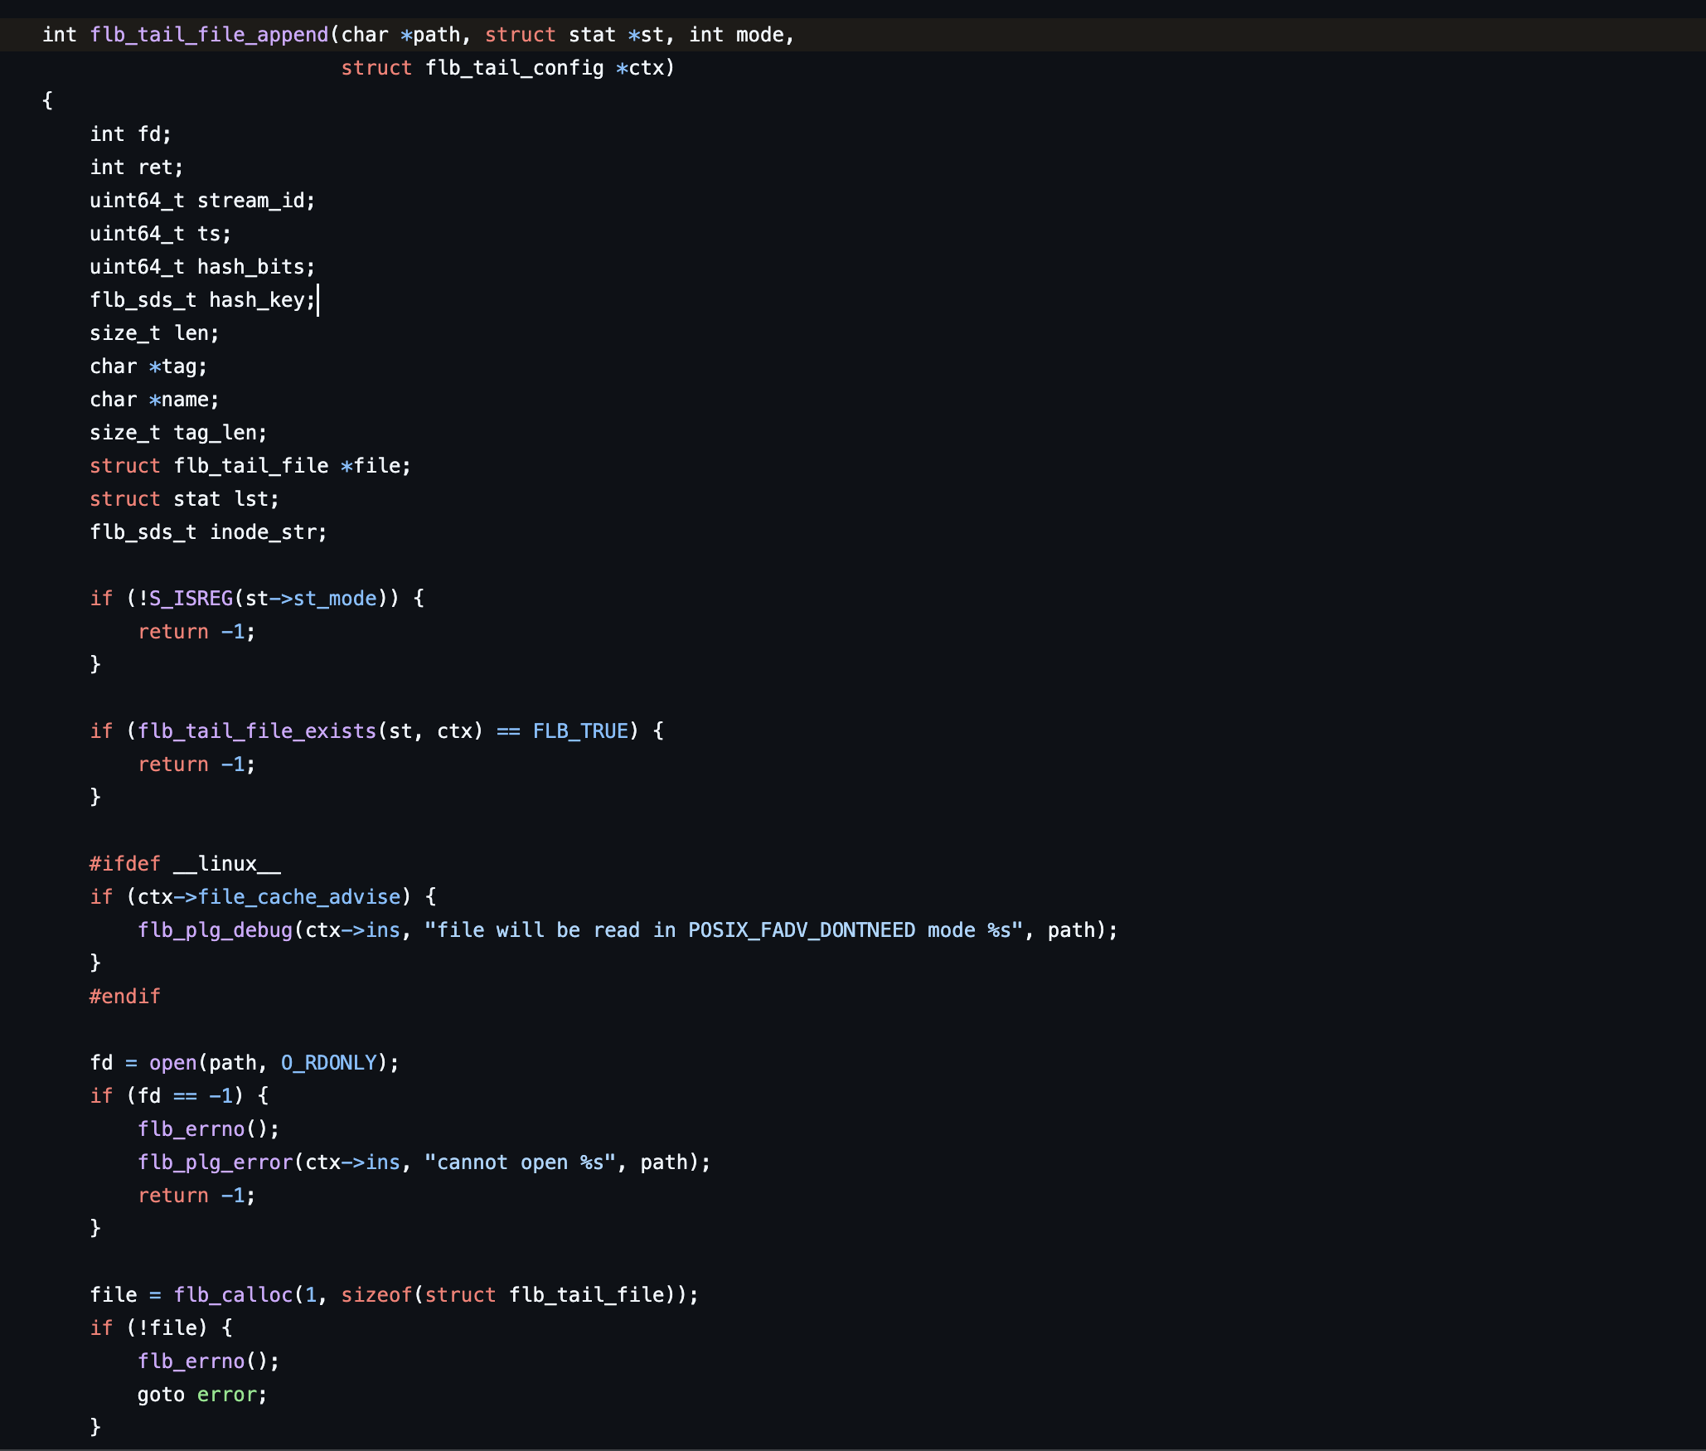Image resolution: width=1706 pixels, height=1451 pixels.
Task: Click the flb_calloc function call
Action: point(233,1295)
